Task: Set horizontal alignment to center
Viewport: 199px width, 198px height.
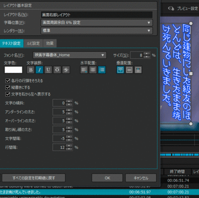Action: pyautogui.click(x=93, y=70)
